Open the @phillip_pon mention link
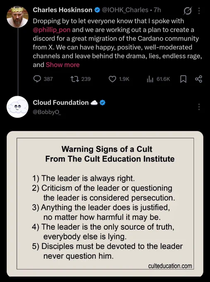 pyautogui.click(x=51, y=30)
